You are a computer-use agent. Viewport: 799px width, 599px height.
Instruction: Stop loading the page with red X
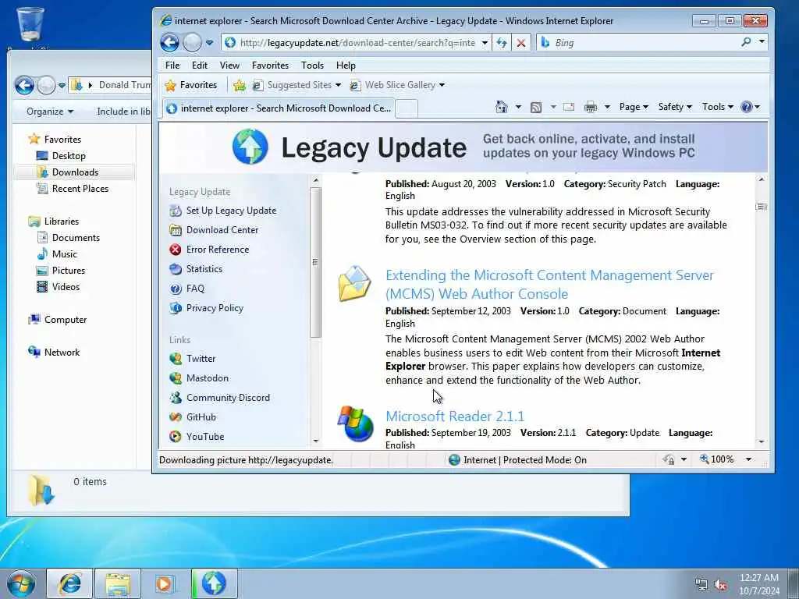click(x=520, y=43)
